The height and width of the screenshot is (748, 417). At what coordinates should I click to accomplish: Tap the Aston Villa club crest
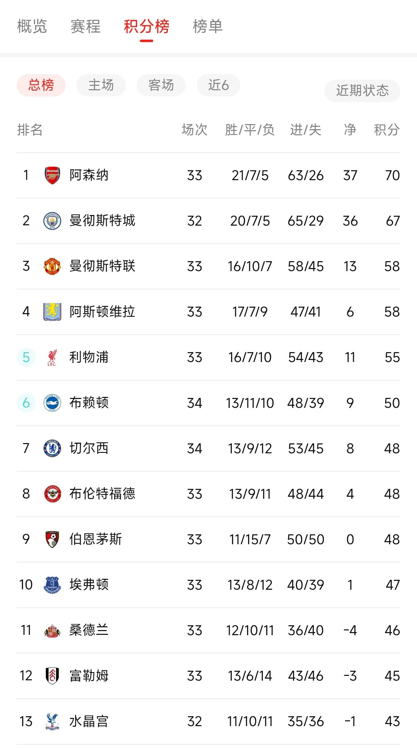tap(52, 312)
